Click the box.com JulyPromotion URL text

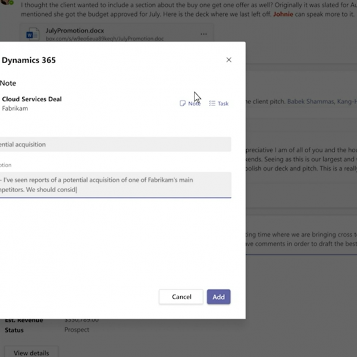[105, 39]
